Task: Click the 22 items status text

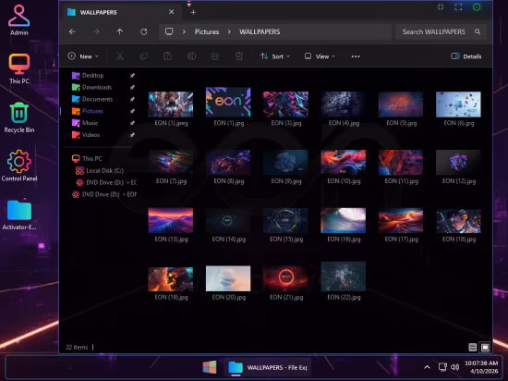Action: (77, 348)
